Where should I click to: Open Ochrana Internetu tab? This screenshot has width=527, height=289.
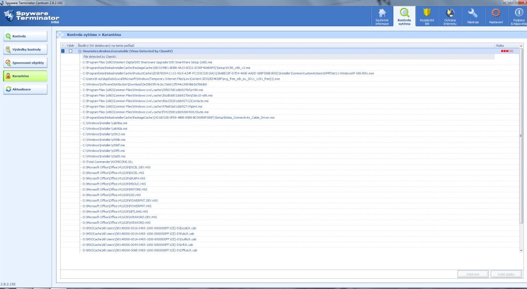(450, 16)
